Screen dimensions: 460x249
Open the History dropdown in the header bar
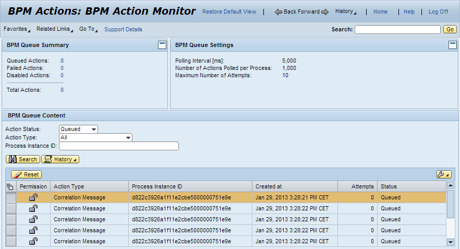coord(346,11)
